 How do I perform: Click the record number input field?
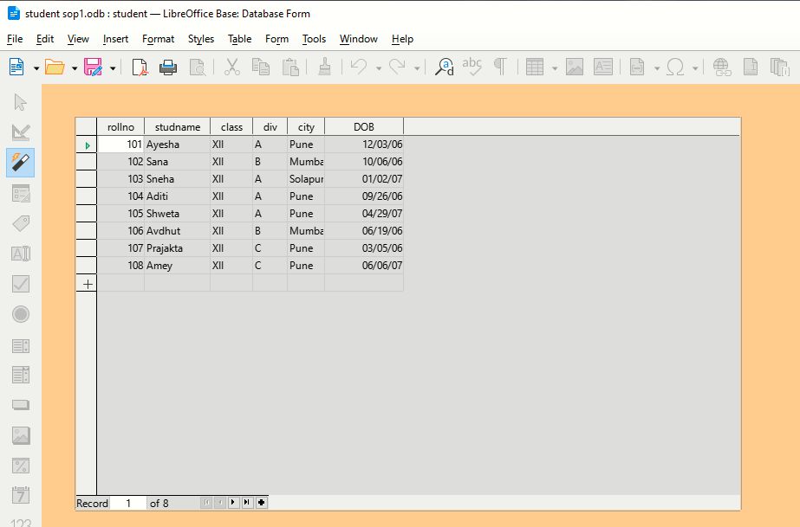tap(127, 503)
